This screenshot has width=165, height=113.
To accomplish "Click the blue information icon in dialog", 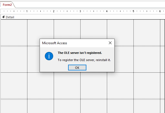I will (x=49, y=56).
